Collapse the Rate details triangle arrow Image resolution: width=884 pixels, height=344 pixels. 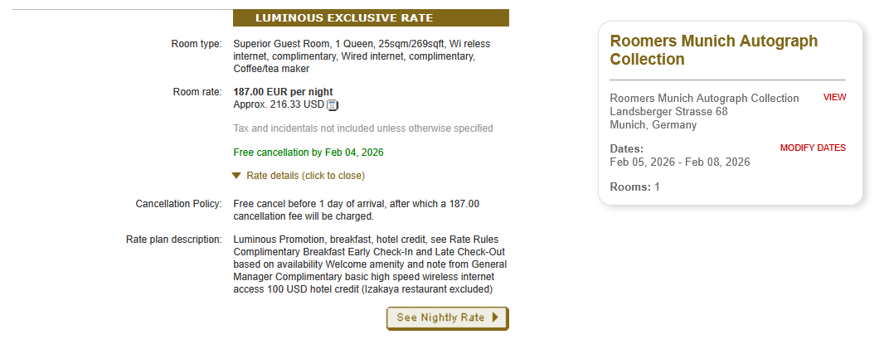[x=236, y=176]
